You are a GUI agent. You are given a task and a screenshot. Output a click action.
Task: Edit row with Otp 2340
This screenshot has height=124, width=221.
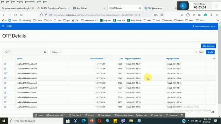pyautogui.click(x=5, y=78)
